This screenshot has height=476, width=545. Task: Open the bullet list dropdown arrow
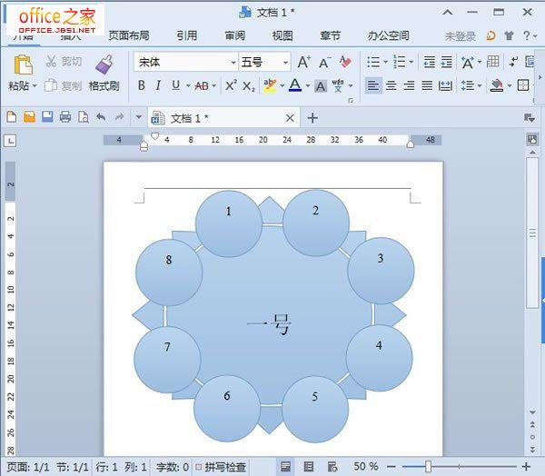click(x=385, y=63)
